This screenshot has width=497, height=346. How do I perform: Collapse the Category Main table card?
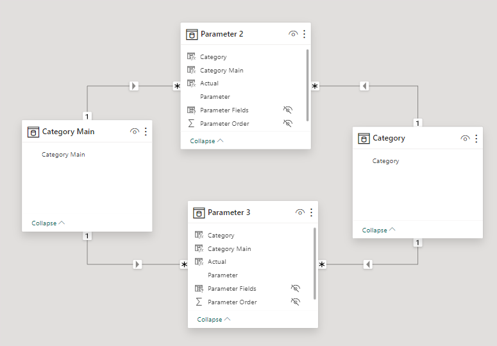[48, 223]
